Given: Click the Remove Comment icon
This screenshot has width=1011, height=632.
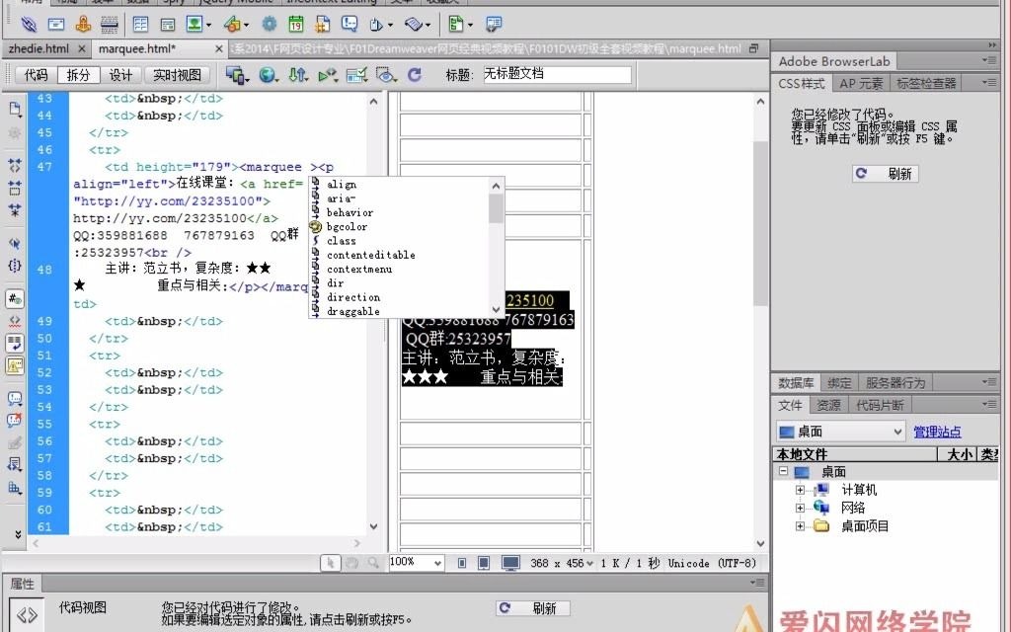Looking at the screenshot, I should point(15,421).
